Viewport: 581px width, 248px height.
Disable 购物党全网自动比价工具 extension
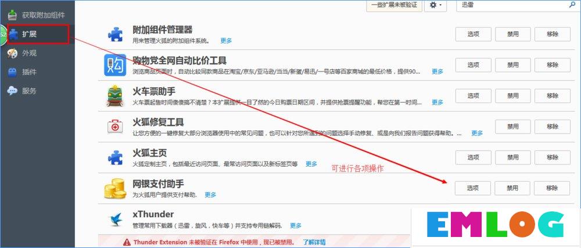[513, 65]
